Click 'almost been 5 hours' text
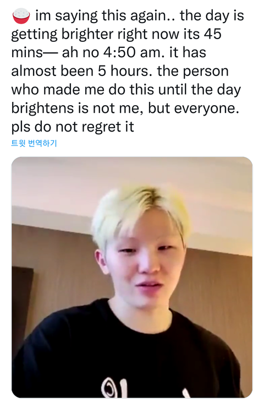The image size is (264, 403). point(80,71)
